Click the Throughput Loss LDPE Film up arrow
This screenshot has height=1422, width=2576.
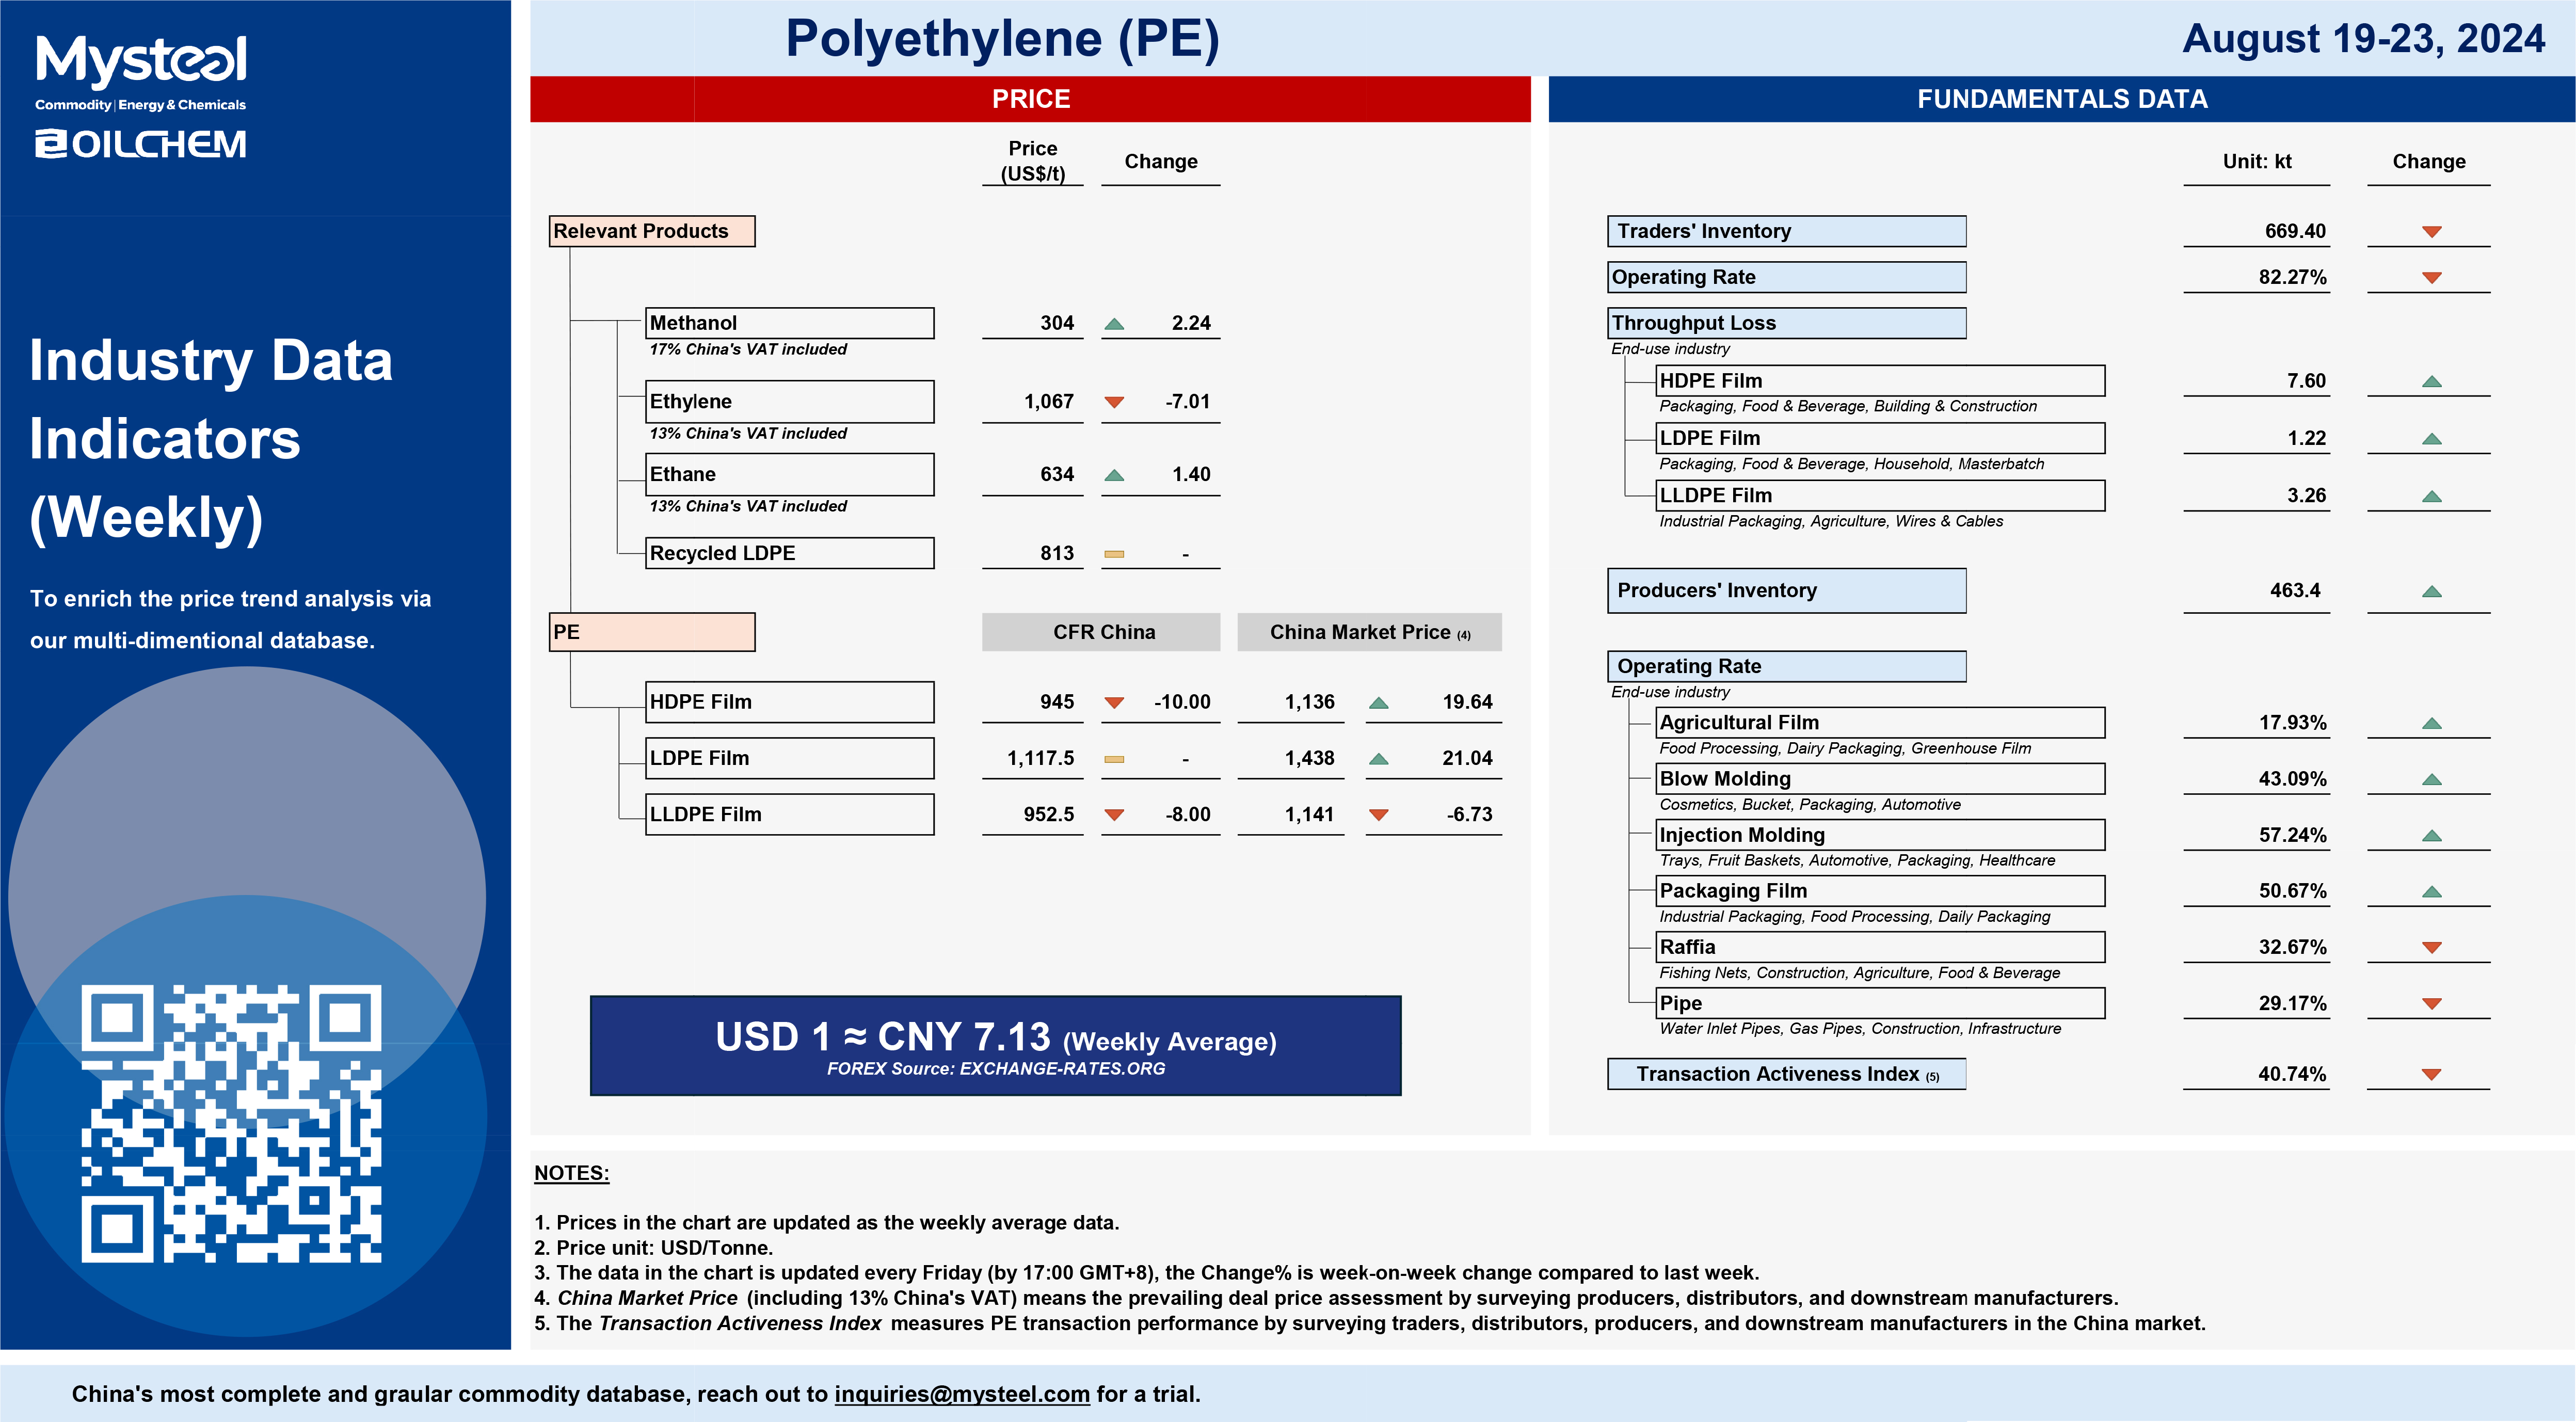tap(2432, 439)
